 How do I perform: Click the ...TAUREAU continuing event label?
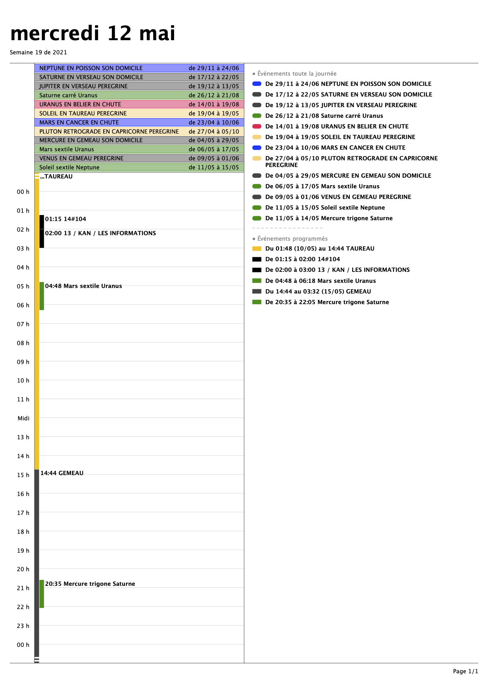tap(56, 176)
